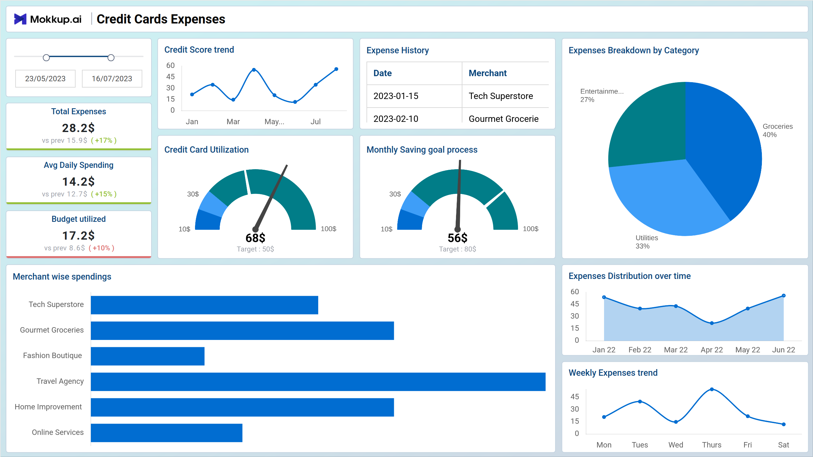Click the red +10% change indicator
The width and height of the screenshot is (813, 457).
click(102, 248)
